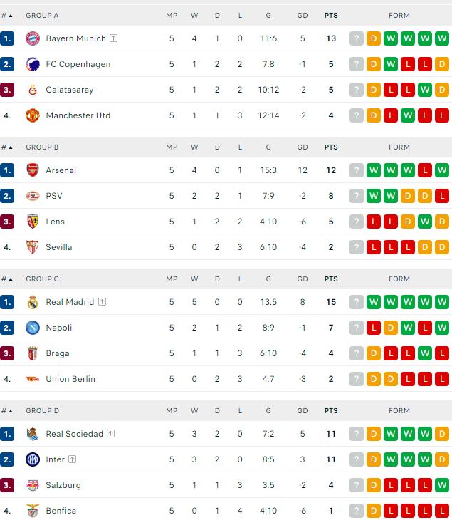The image size is (452, 520).
Task: Click PSV's red L form badge
Action: pyautogui.click(x=442, y=196)
